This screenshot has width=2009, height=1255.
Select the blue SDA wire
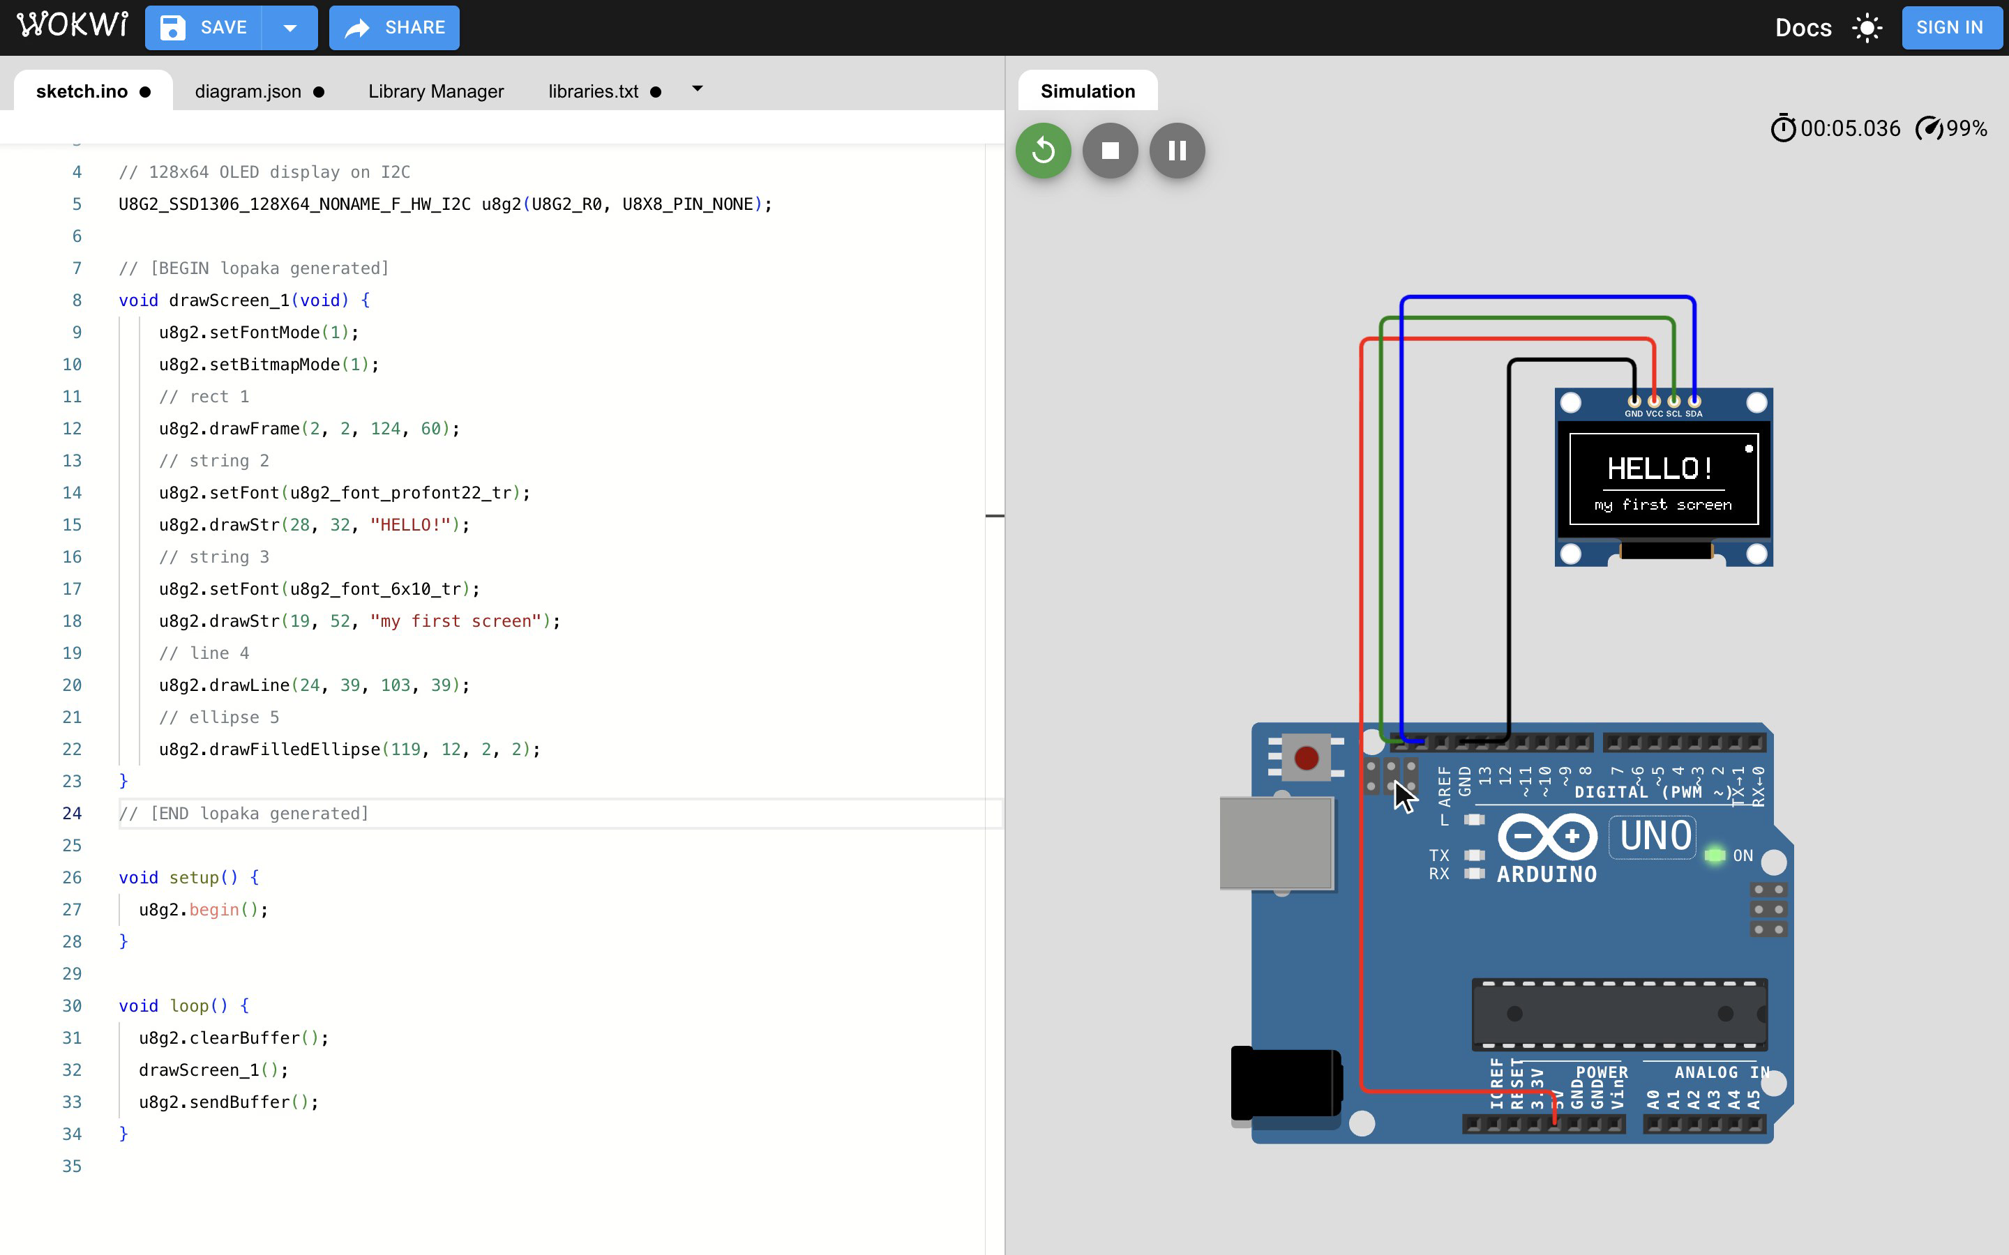pos(1547,297)
